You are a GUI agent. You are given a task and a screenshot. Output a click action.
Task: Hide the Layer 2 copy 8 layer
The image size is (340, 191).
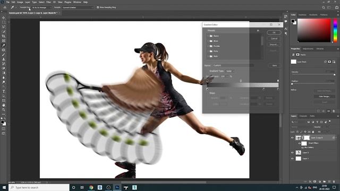[292, 138]
